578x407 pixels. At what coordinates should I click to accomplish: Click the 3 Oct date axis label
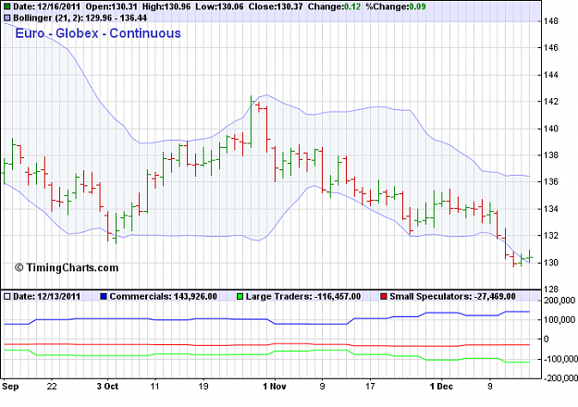(x=107, y=387)
